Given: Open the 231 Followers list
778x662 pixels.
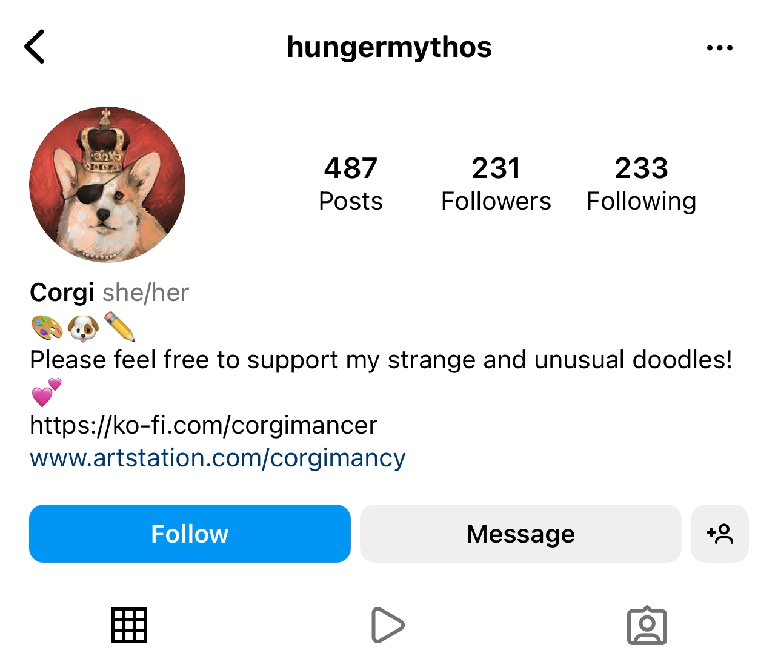Looking at the screenshot, I should 496,184.
